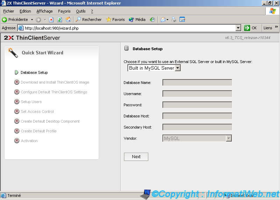Click the Stop loading icon
280x200 pixels.
click(x=51, y=20)
